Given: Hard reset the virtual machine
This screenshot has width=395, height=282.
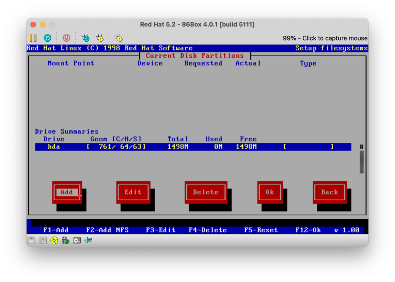Looking at the screenshot, I should coord(47,38).
